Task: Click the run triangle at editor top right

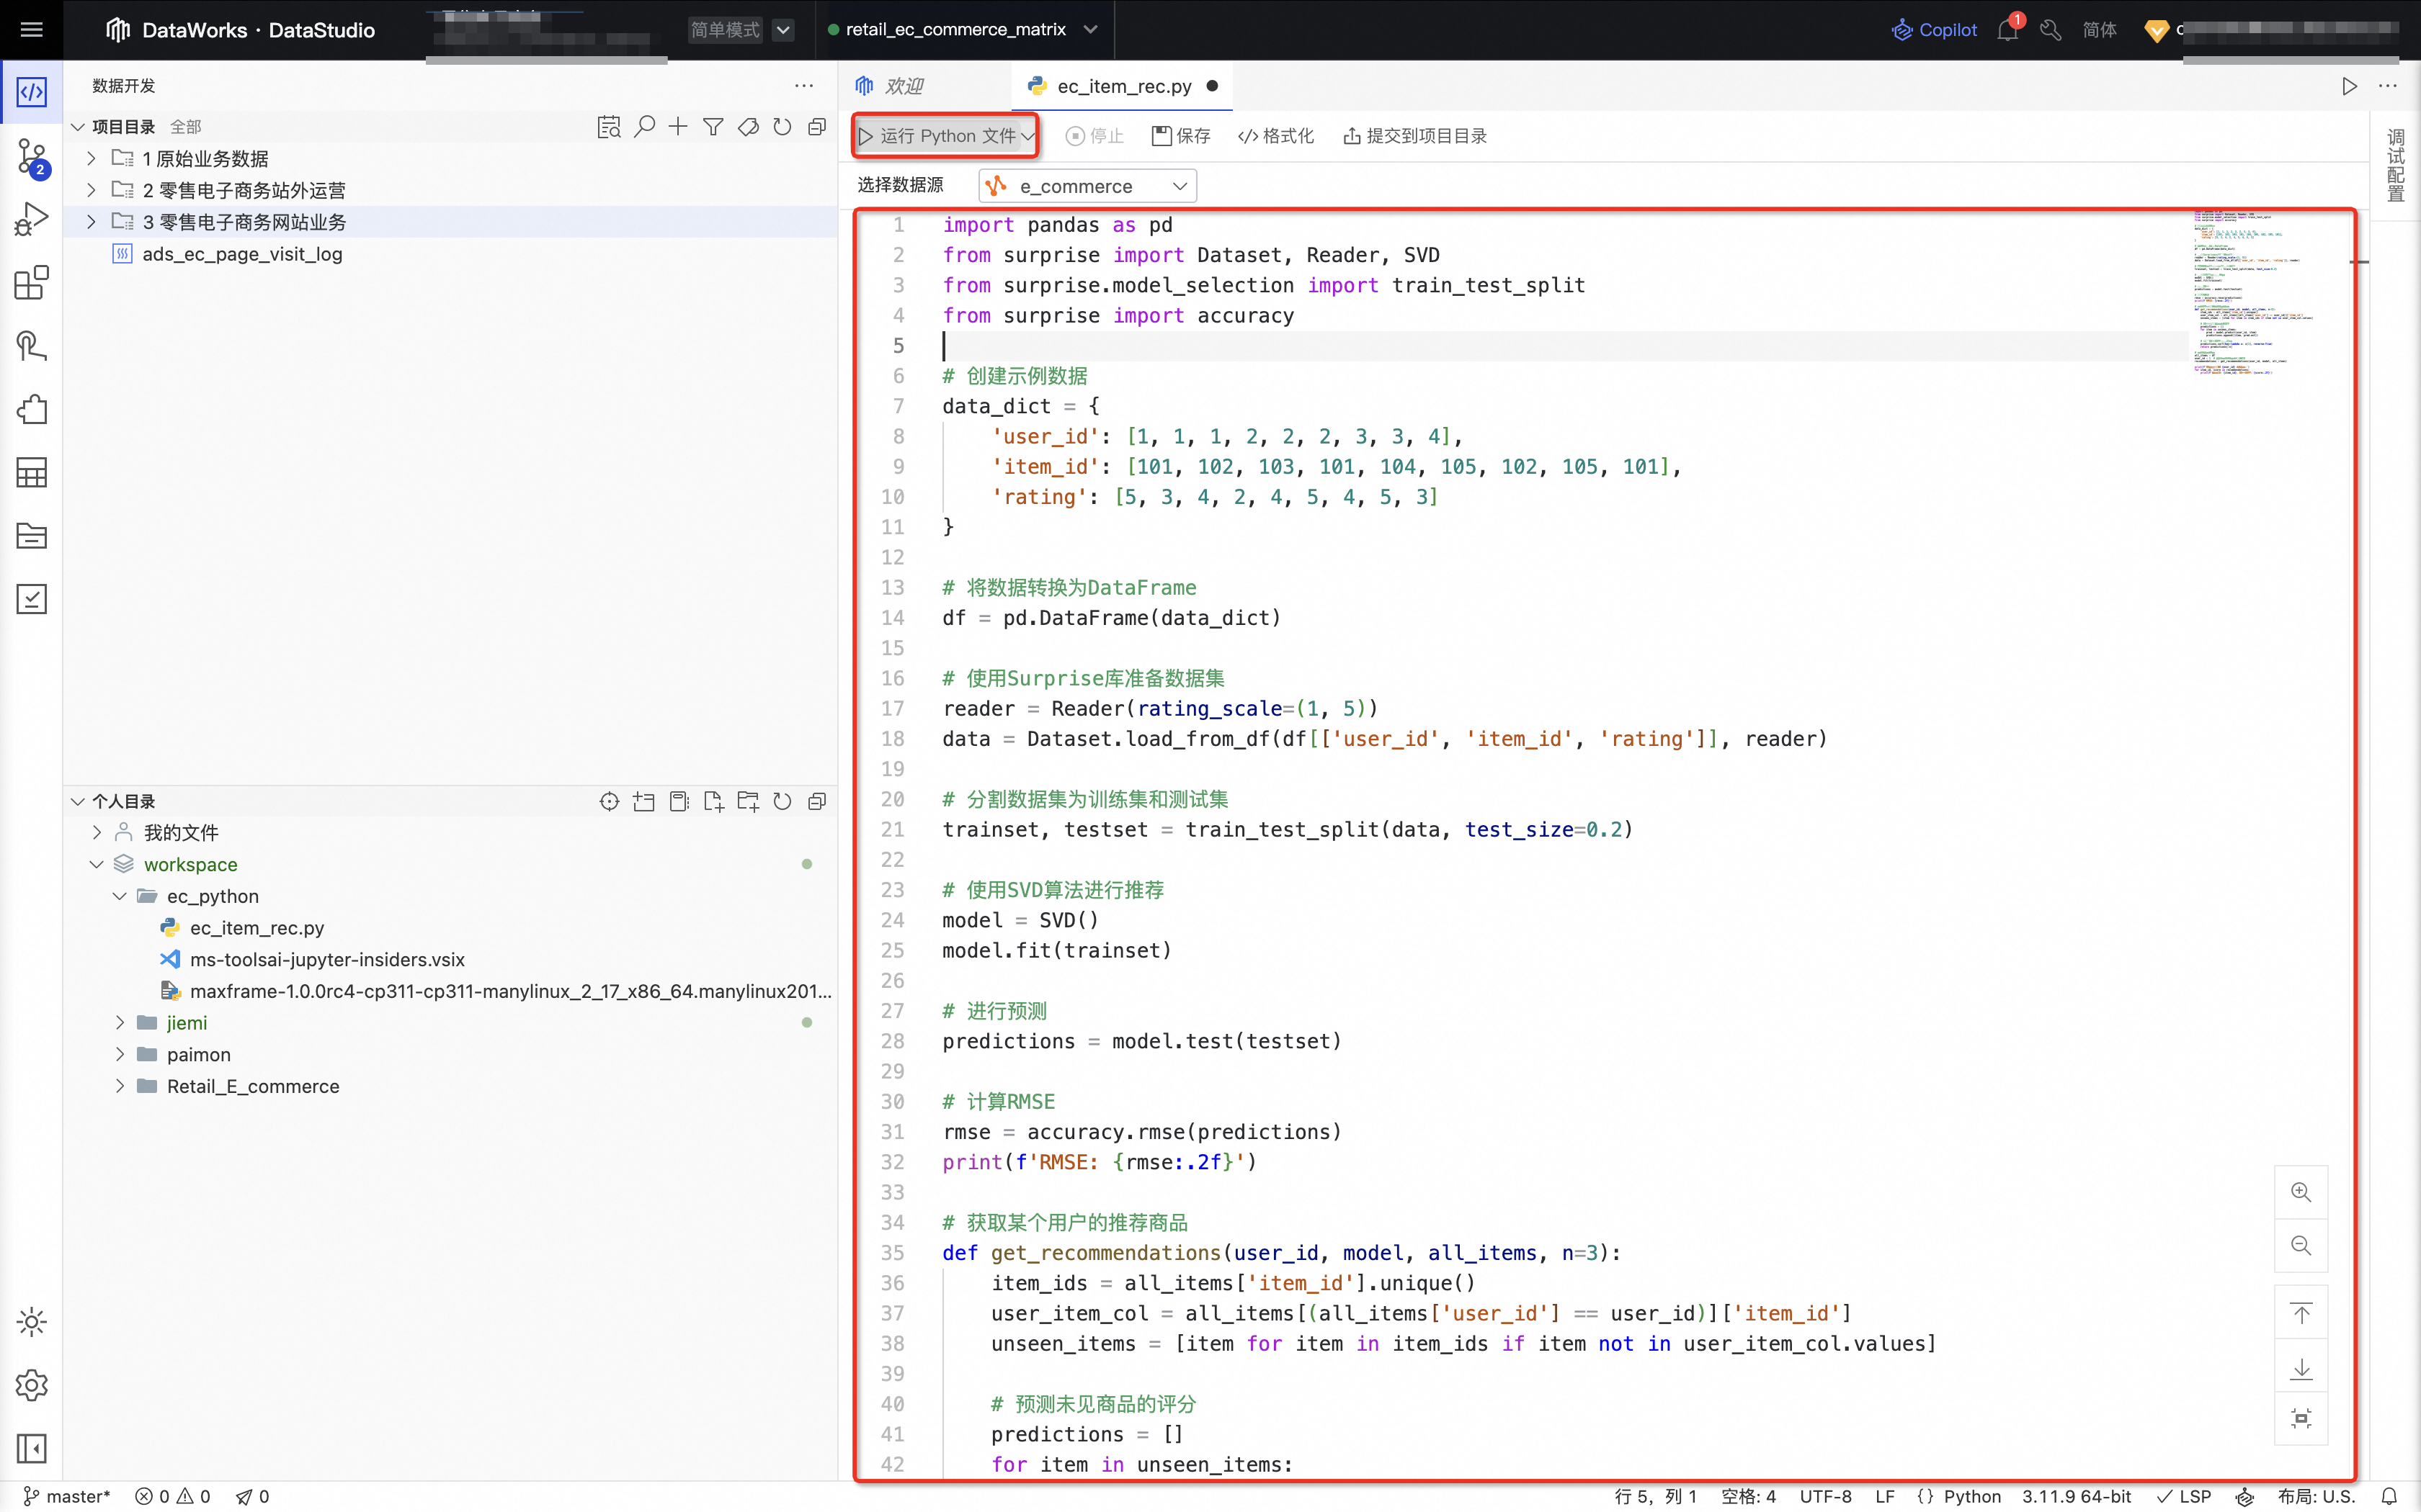Action: tap(2349, 86)
